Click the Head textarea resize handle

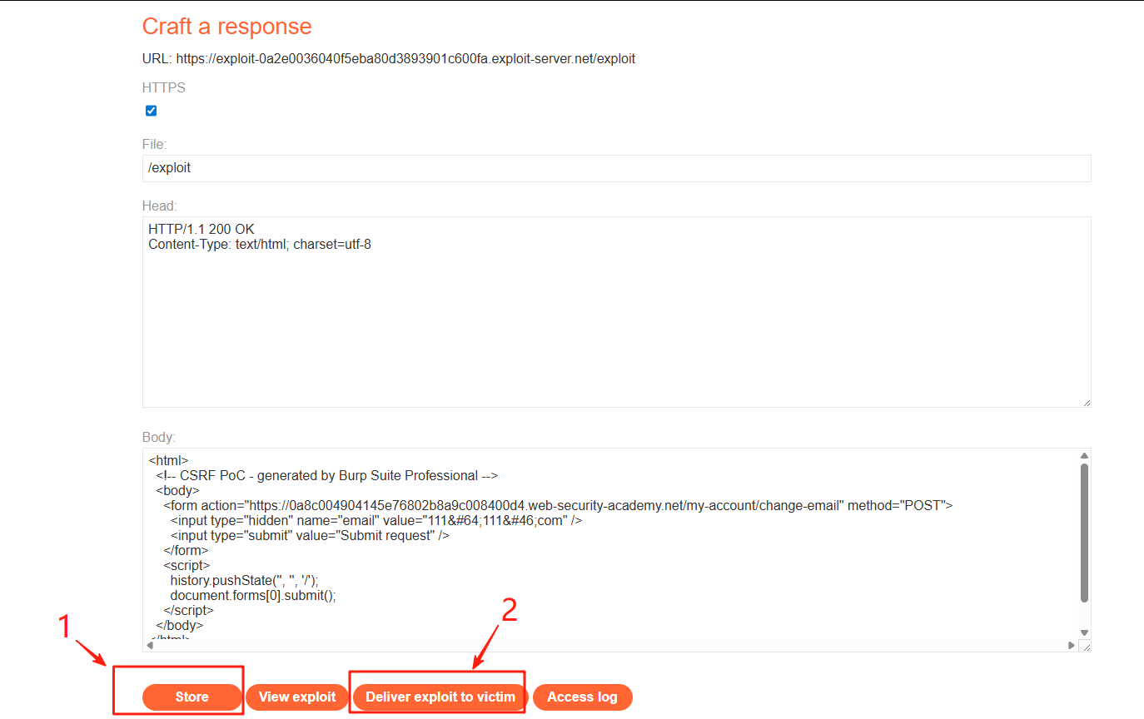(x=1086, y=403)
